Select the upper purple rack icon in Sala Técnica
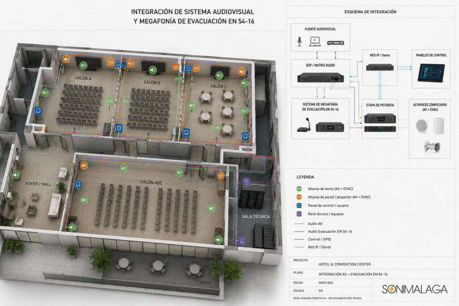The width and height of the screenshot is (459, 306). (247, 182)
